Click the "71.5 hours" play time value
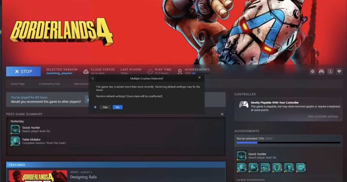Image resolution: width=347 pixels, height=182 pixels. click(162, 73)
